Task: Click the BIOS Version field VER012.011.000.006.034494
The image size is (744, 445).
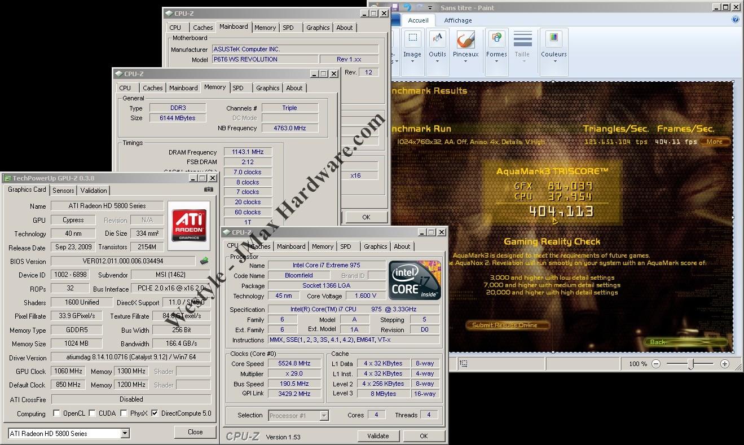Action: coord(123,261)
